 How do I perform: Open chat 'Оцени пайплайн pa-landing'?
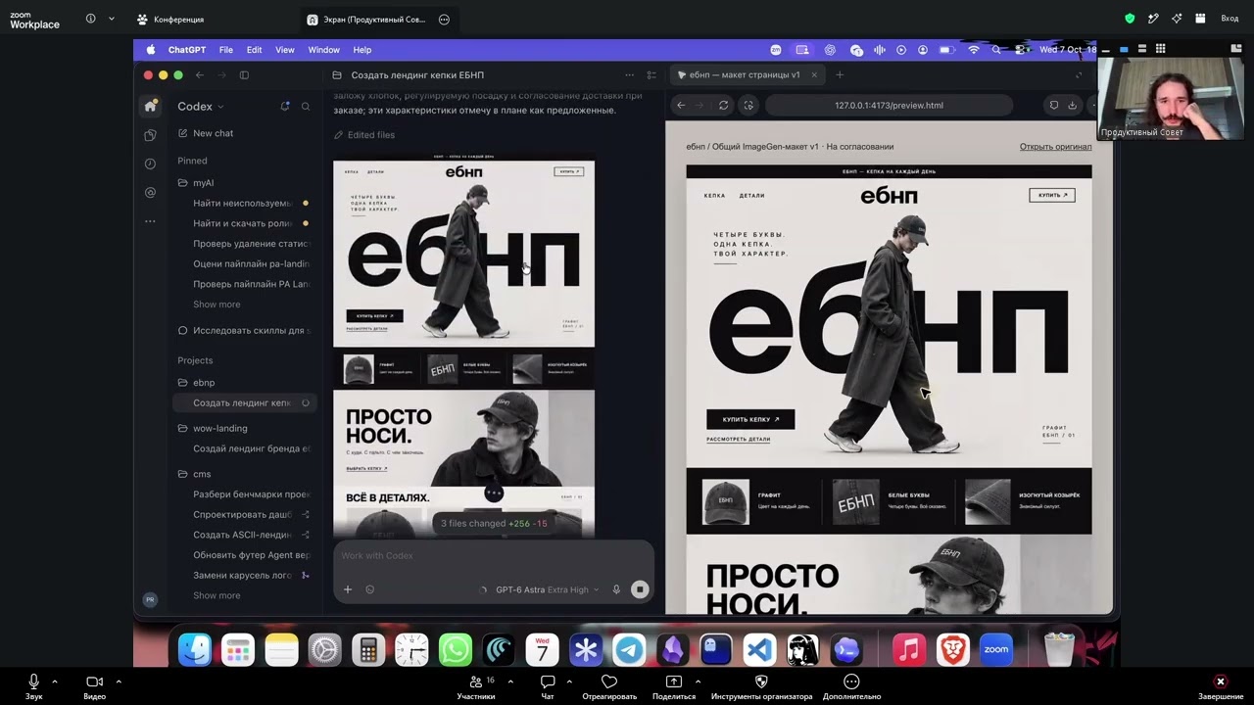tap(251, 263)
